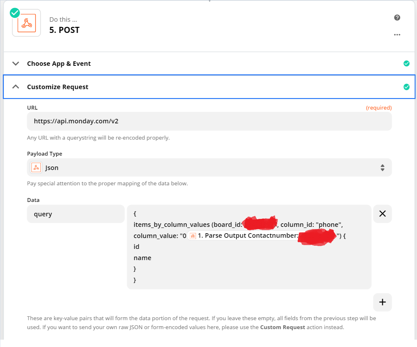Open the help question mark icon
This screenshot has width=417, height=347.
397,18
